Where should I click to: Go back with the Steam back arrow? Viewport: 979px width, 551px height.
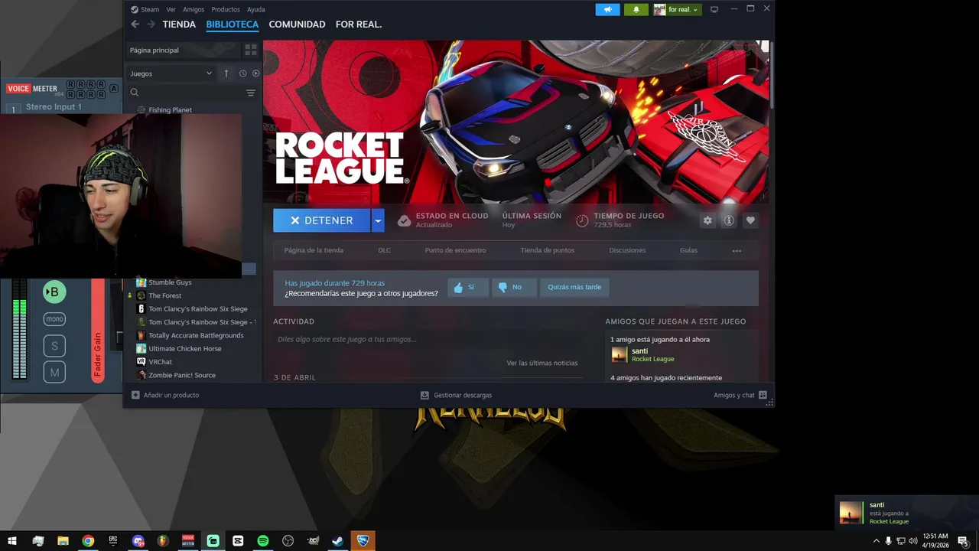[x=135, y=24]
